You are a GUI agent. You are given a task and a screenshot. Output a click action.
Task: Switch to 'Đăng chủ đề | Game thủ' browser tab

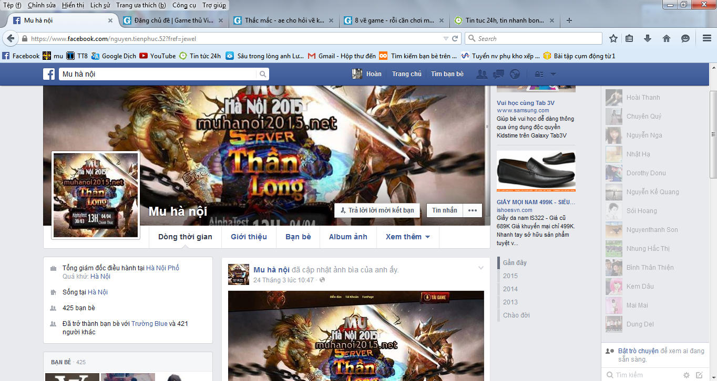tap(173, 20)
